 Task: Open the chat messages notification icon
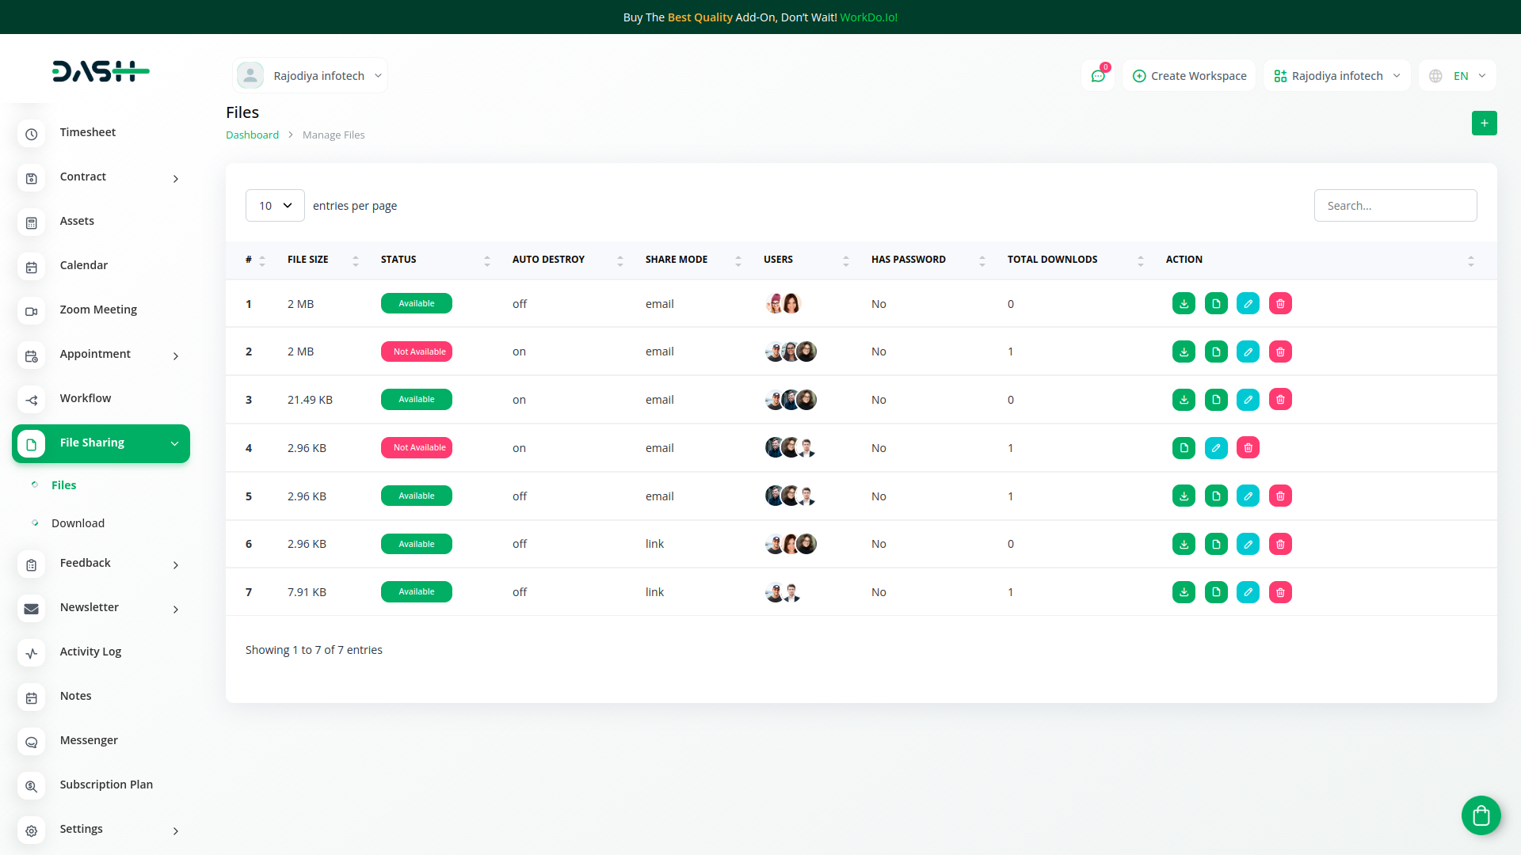(1098, 76)
